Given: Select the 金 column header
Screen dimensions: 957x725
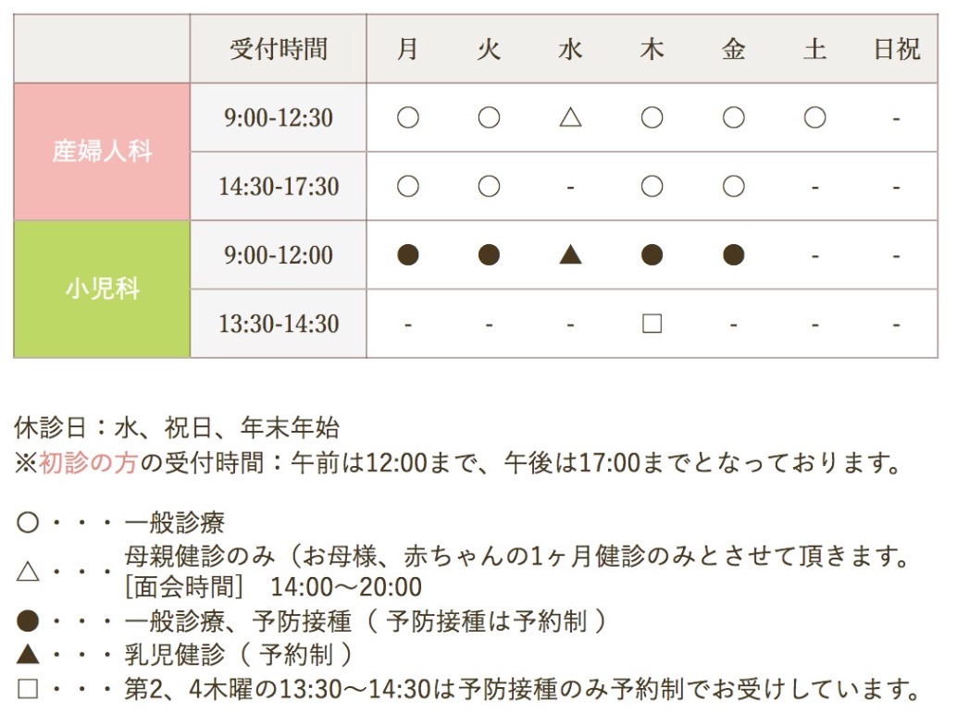Looking at the screenshot, I should coord(733,49).
